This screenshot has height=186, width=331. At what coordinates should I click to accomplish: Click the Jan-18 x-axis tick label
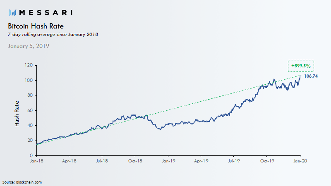click(36, 161)
